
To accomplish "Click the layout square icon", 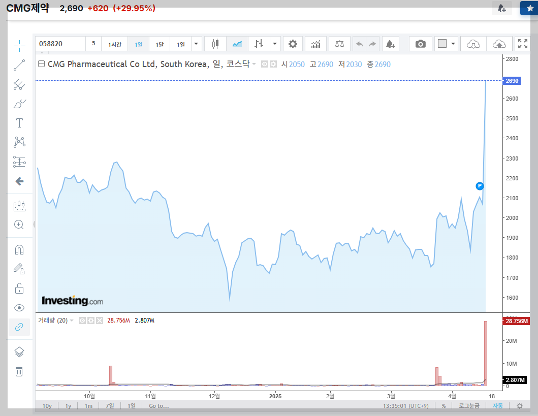I will (442, 44).
